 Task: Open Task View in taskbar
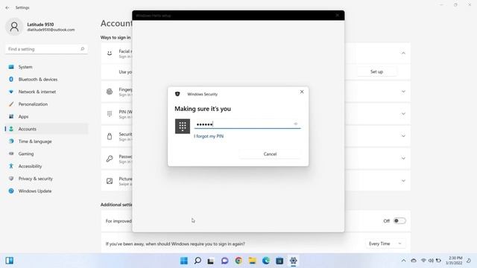pos(210,261)
